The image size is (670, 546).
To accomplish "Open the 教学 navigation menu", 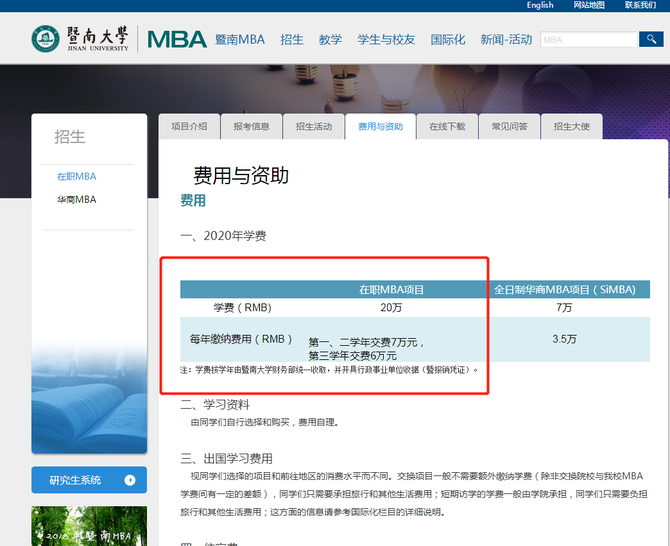I will coord(331,39).
